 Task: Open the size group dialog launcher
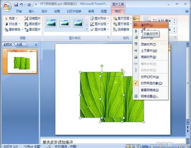tap(175, 38)
